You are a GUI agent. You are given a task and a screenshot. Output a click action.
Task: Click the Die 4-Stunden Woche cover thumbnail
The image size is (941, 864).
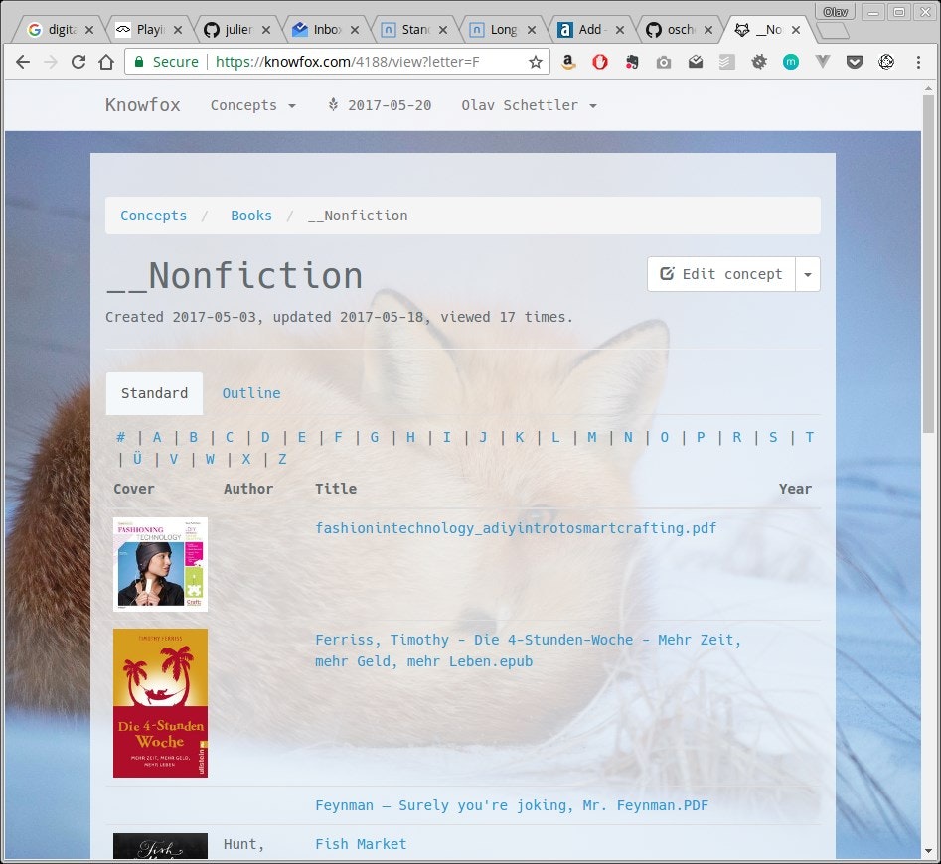pos(160,703)
